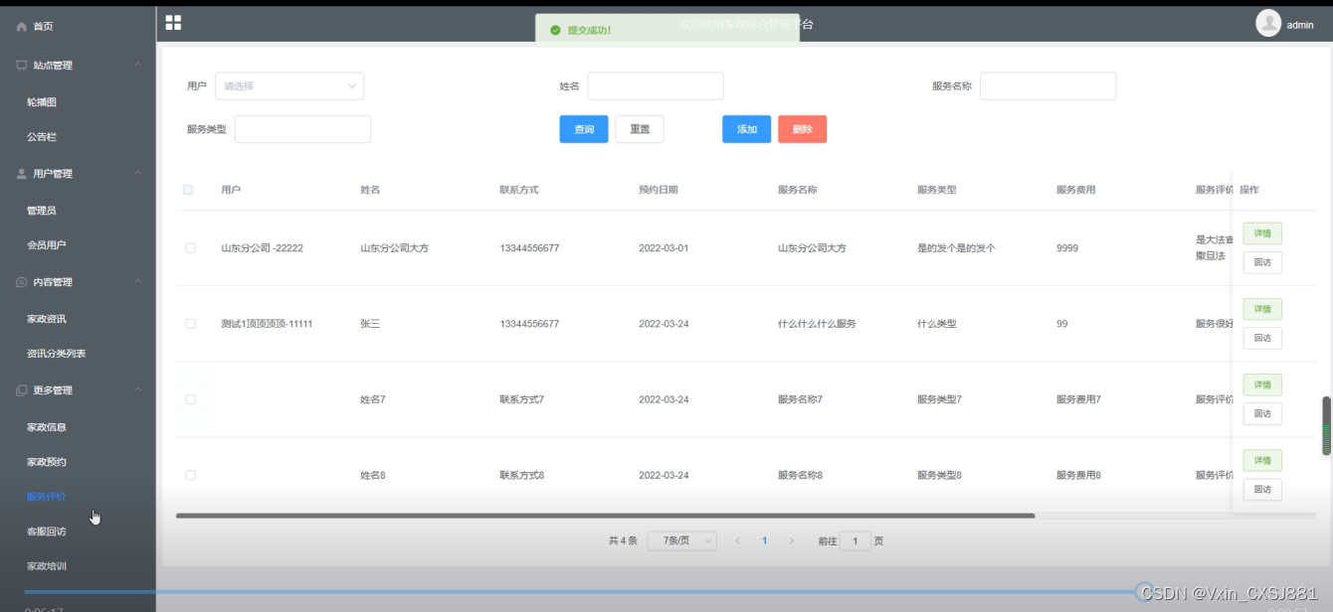The width and height of the screenshot is (1333, 612).
Task: Collapse the 更多管理 menu chevron
Action: point(138,390)
